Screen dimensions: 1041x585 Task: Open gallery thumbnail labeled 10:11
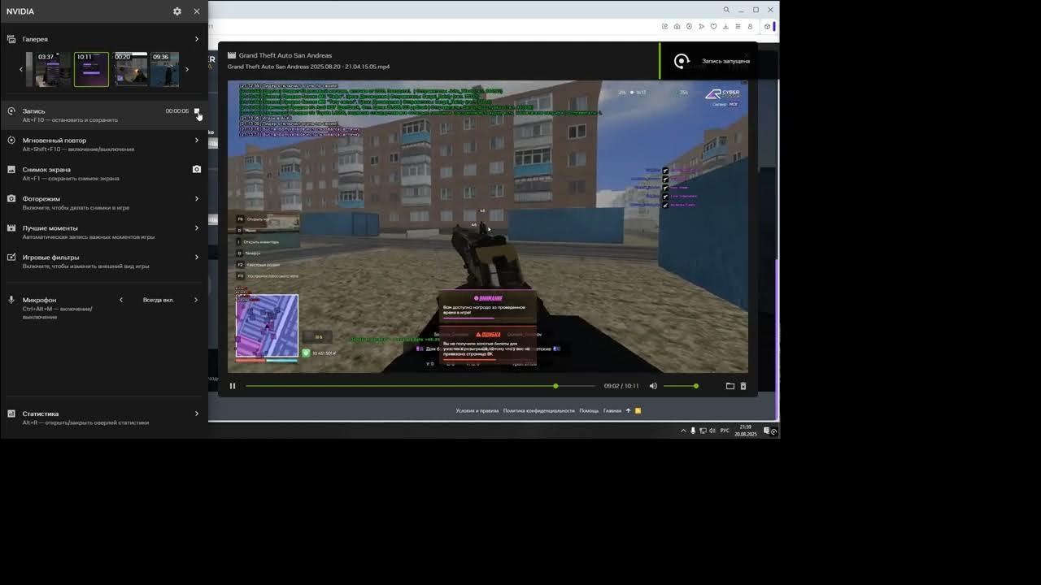click(x=91, y=70)
